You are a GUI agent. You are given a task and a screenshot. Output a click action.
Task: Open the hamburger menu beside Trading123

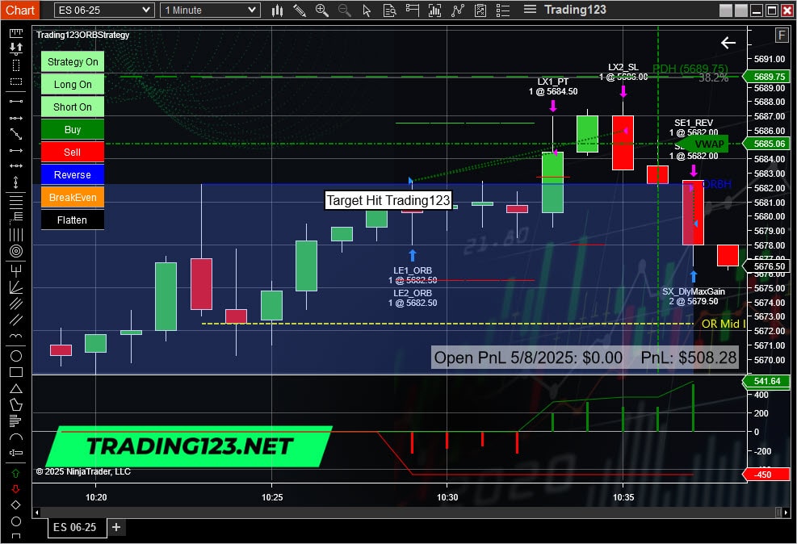tap(530, 10)
